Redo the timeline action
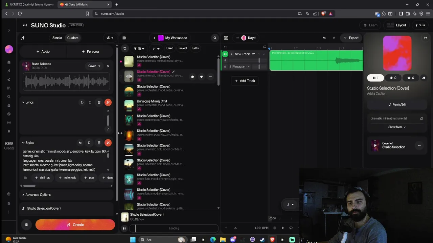 pyautogui.click(x=334, y=38)
